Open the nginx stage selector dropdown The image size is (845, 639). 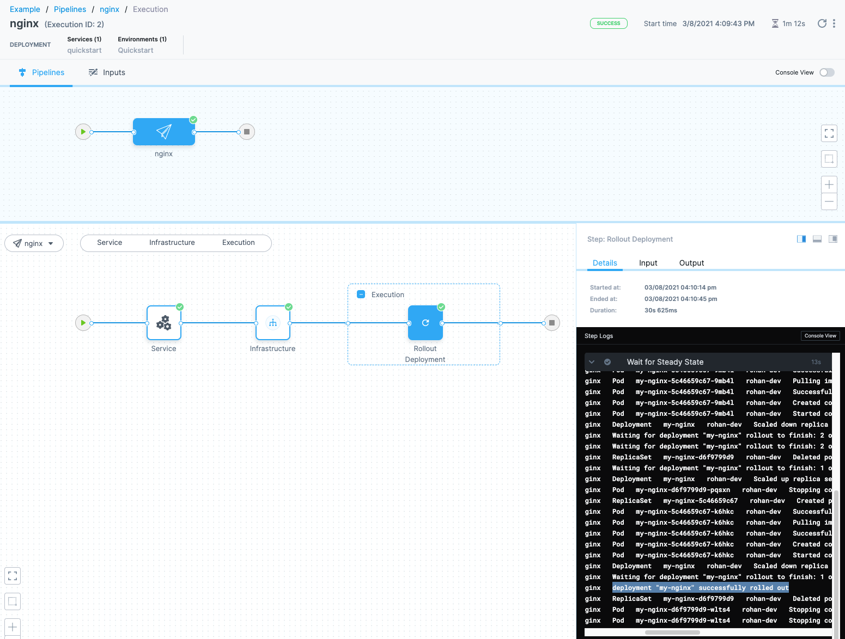(x=34, y=243)
